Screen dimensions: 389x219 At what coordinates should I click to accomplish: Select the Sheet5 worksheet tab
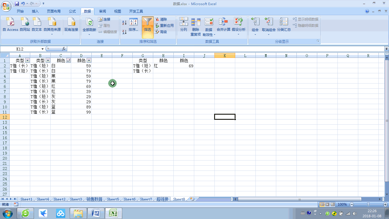tap(113, 199)
